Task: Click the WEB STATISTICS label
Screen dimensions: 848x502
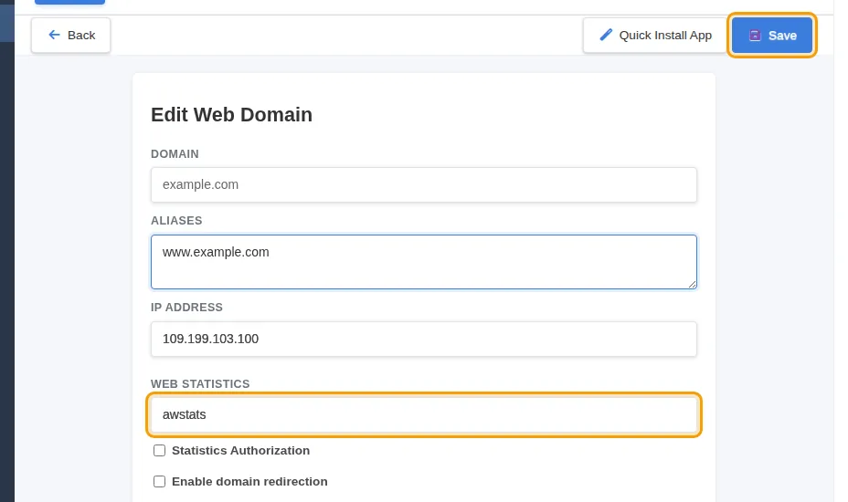Action: 200,383
